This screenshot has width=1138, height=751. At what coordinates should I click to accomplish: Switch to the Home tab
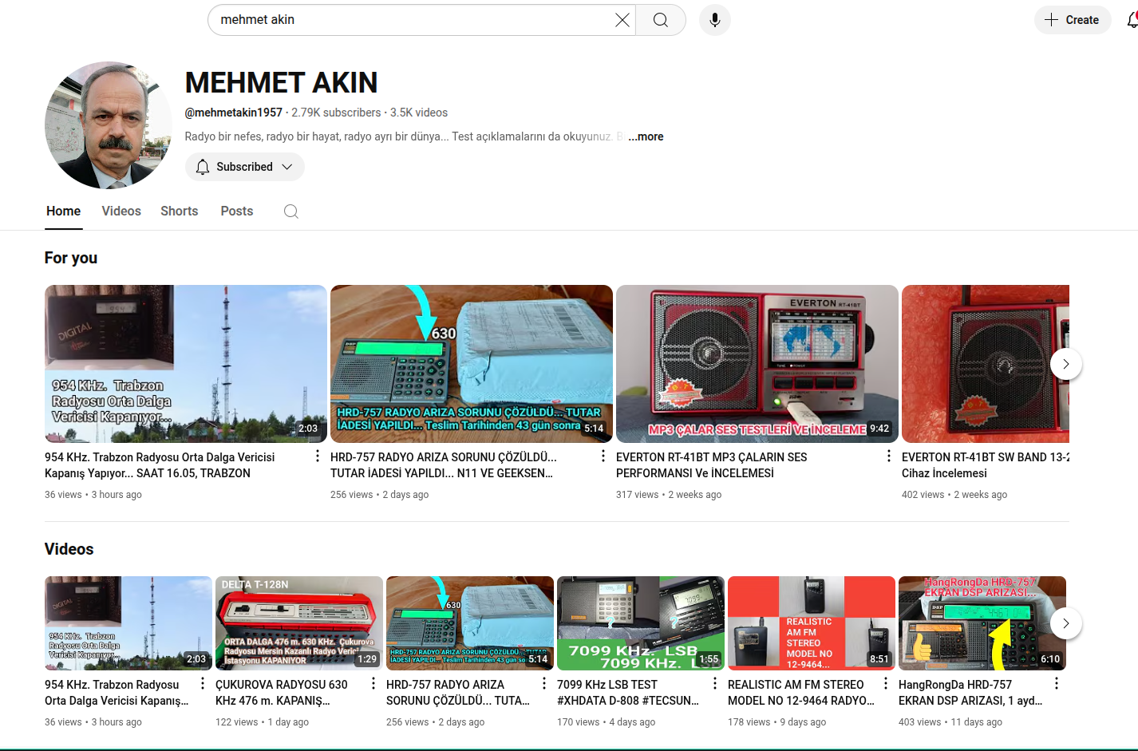64,211
